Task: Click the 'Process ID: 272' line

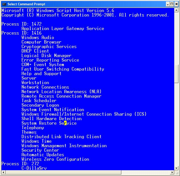Action: point(20,163)
